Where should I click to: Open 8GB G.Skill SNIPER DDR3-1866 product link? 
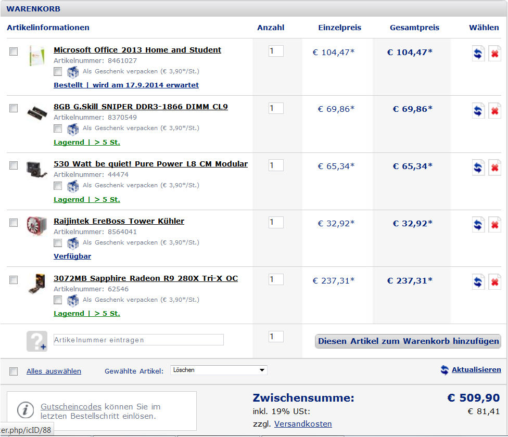[x=141, y=107]
